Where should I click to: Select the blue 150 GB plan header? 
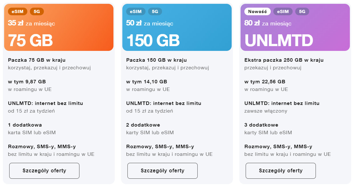[177, 27]
